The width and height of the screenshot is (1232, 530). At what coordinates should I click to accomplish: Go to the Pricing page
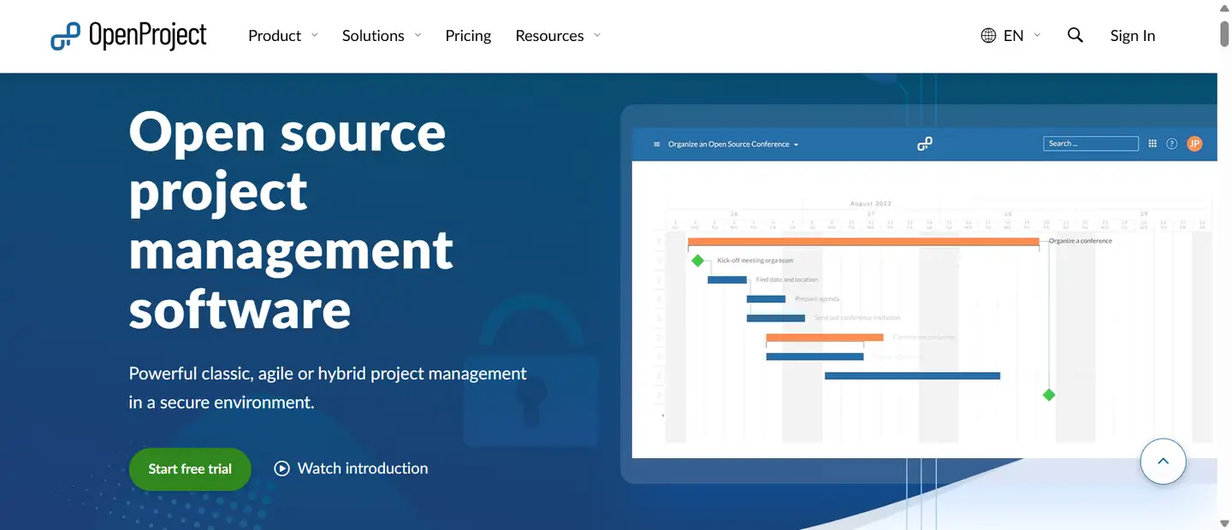468,36
